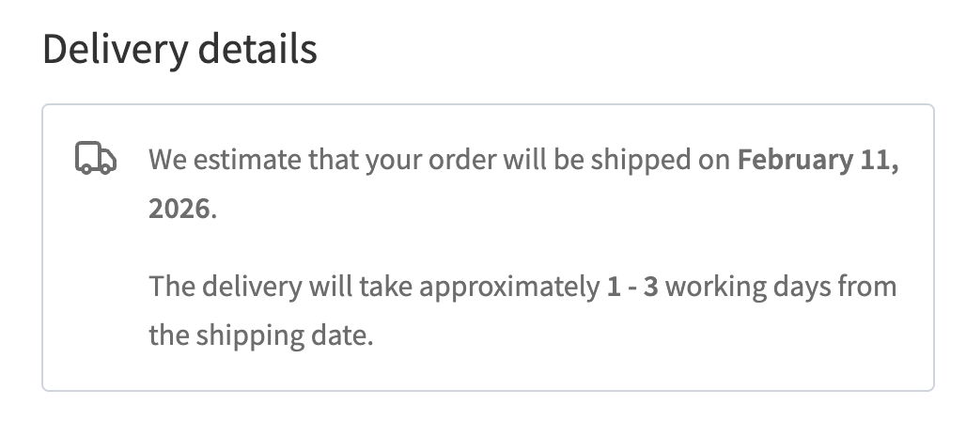Click the bold day number "11,"
The width and height of the screenshot is (966, 421).
tap(878, 159)
